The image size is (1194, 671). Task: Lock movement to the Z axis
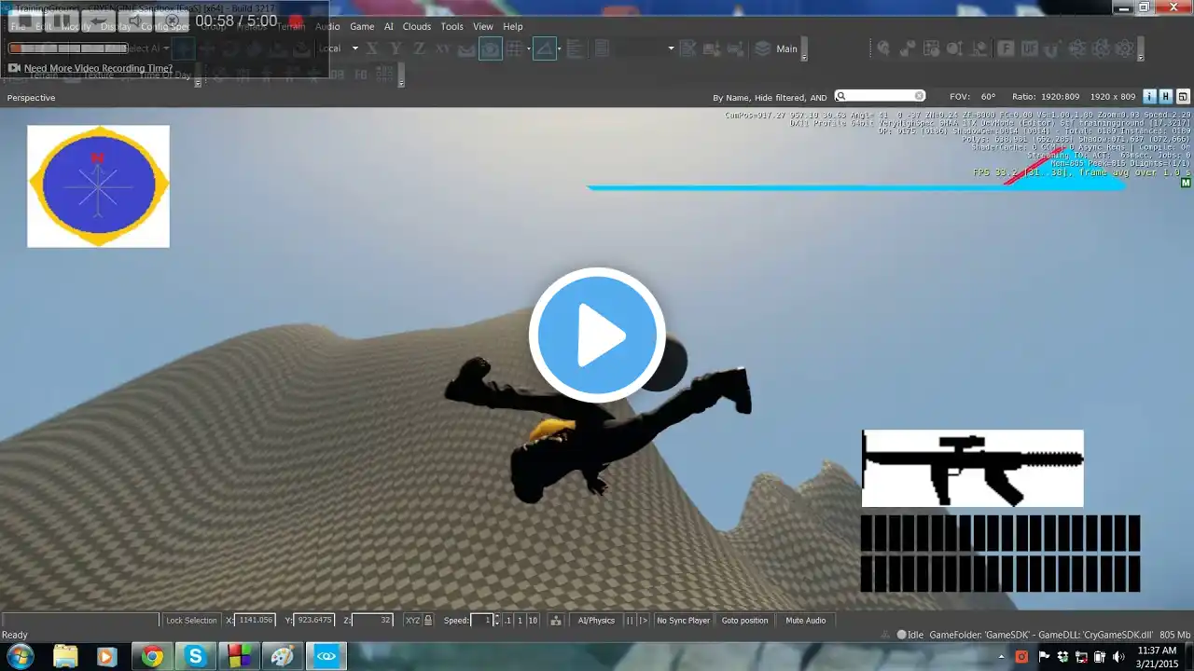click(x=419, y=48)
